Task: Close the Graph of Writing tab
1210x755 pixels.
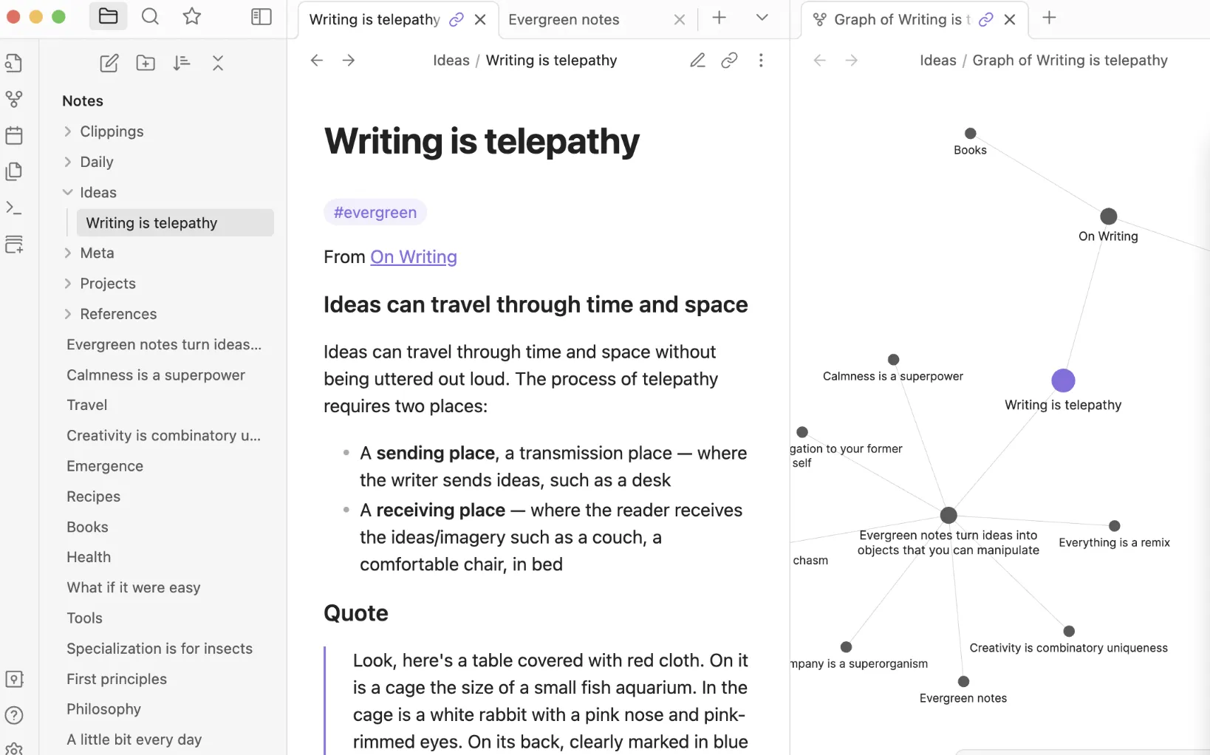Action: [x=1010, y=20]
